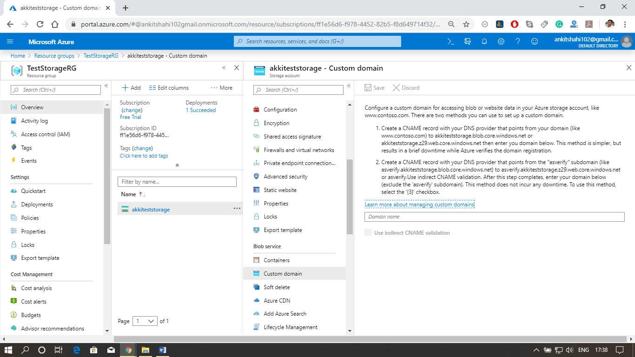Image resolution: width=635 pixels, height=357 pixels.
Task: Open the page number dropdown
Action: click(x=145, y=321)
